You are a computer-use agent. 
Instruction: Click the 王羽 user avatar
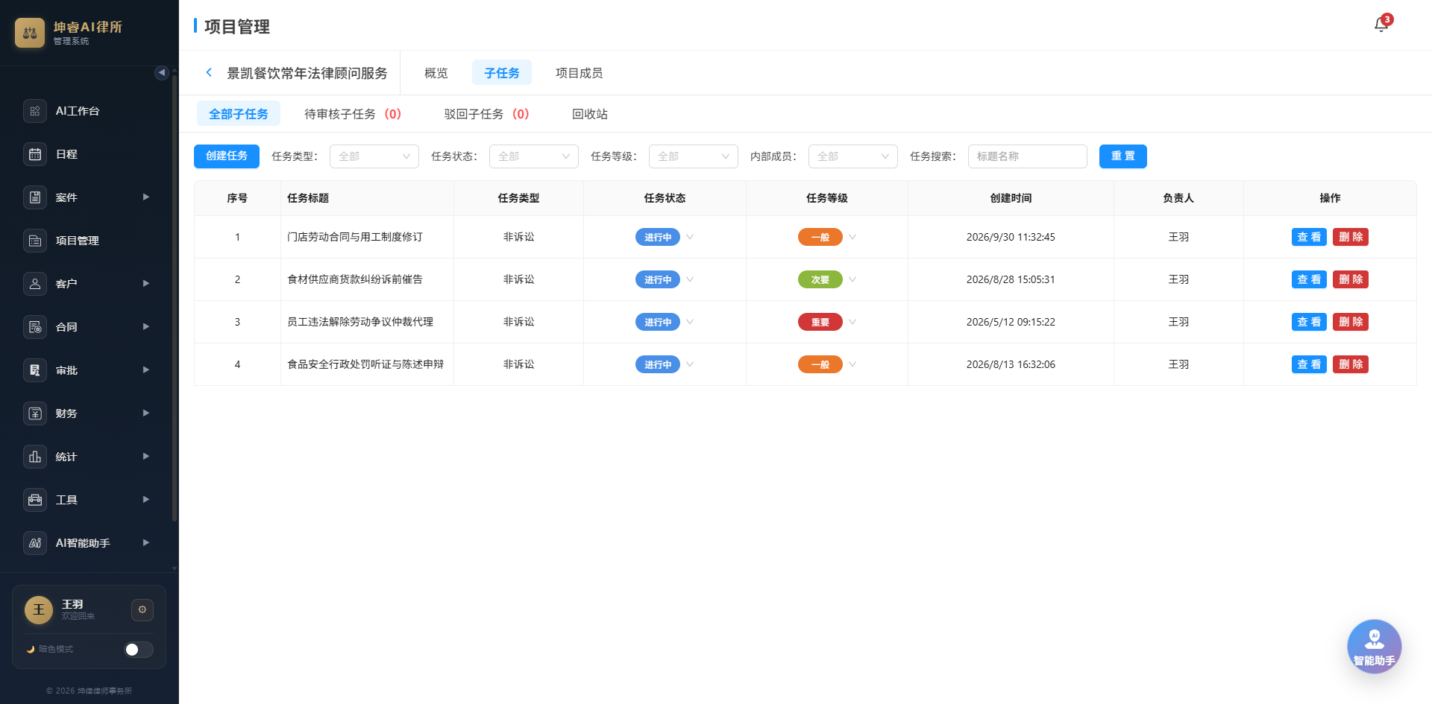click(39, 610)
